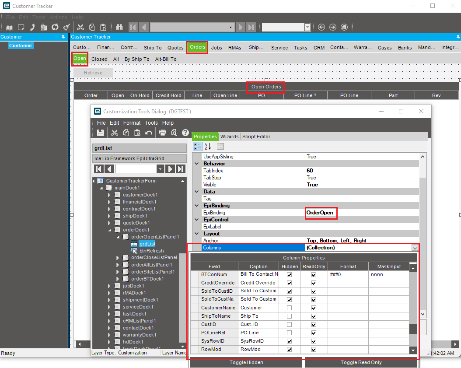The width and height of the screenshot is (461, 368).
Task: Collapse the Layout property category
Action: (x=197, y=234)
